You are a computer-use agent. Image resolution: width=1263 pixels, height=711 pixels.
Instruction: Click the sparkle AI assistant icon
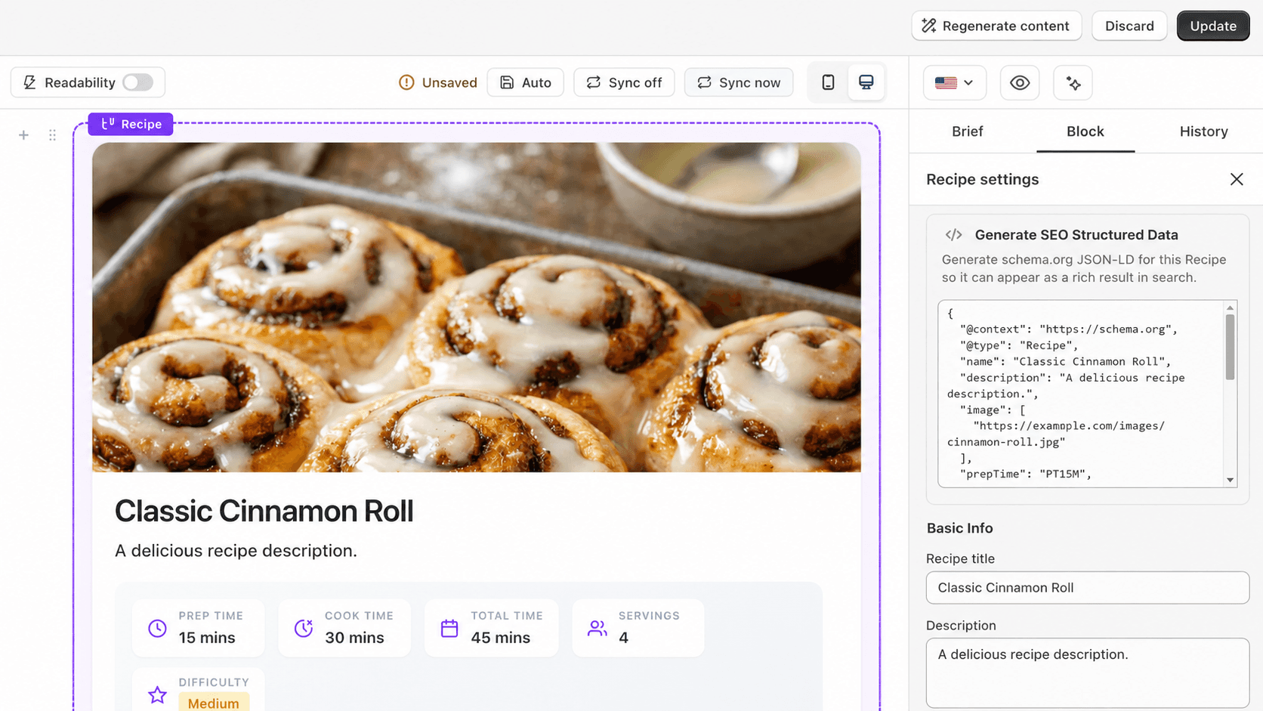[1073, 82]
